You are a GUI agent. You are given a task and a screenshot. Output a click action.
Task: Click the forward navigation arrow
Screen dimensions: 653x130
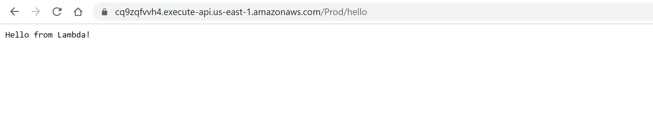36,12
